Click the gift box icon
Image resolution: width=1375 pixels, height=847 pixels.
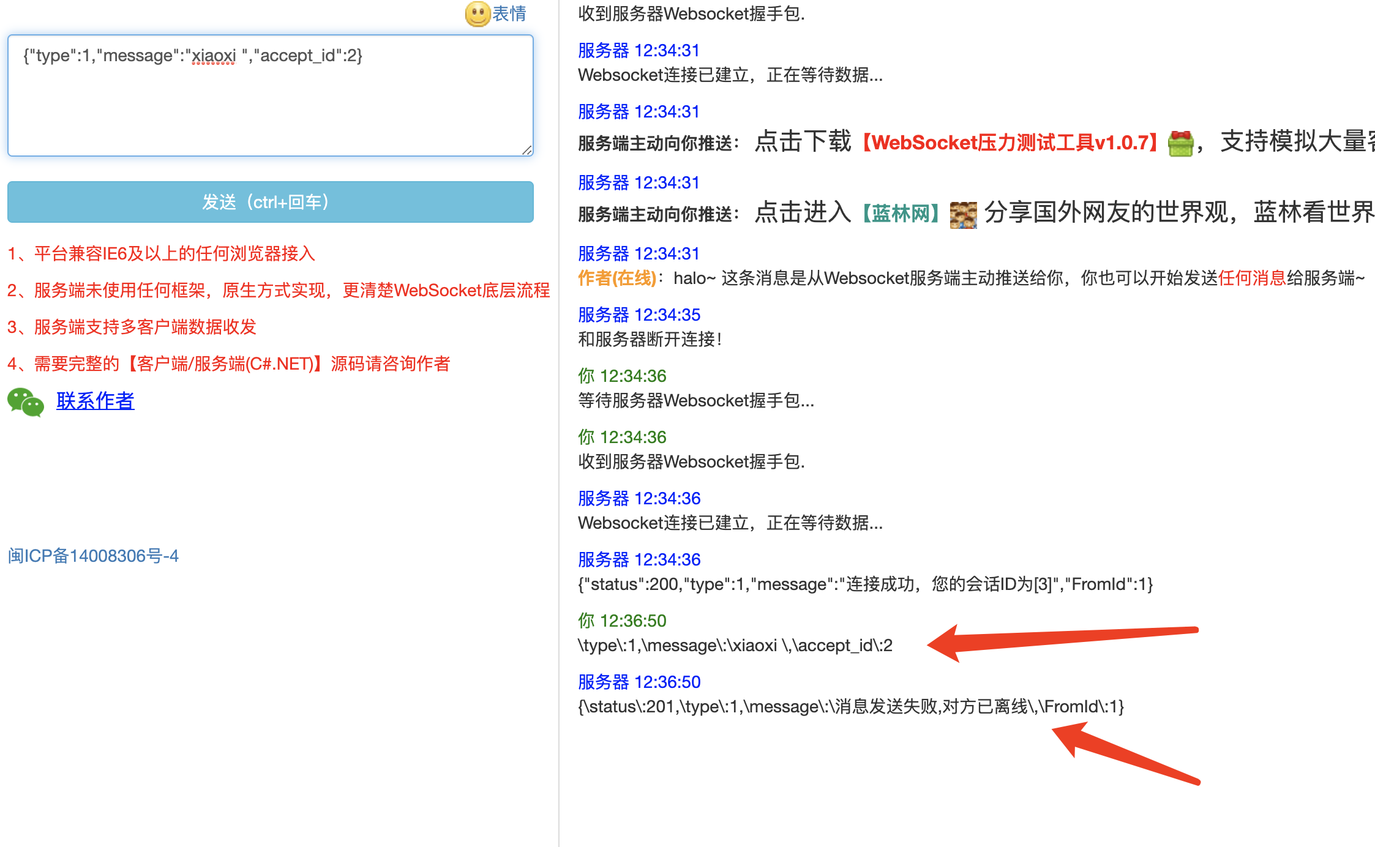click(1180, 143)
